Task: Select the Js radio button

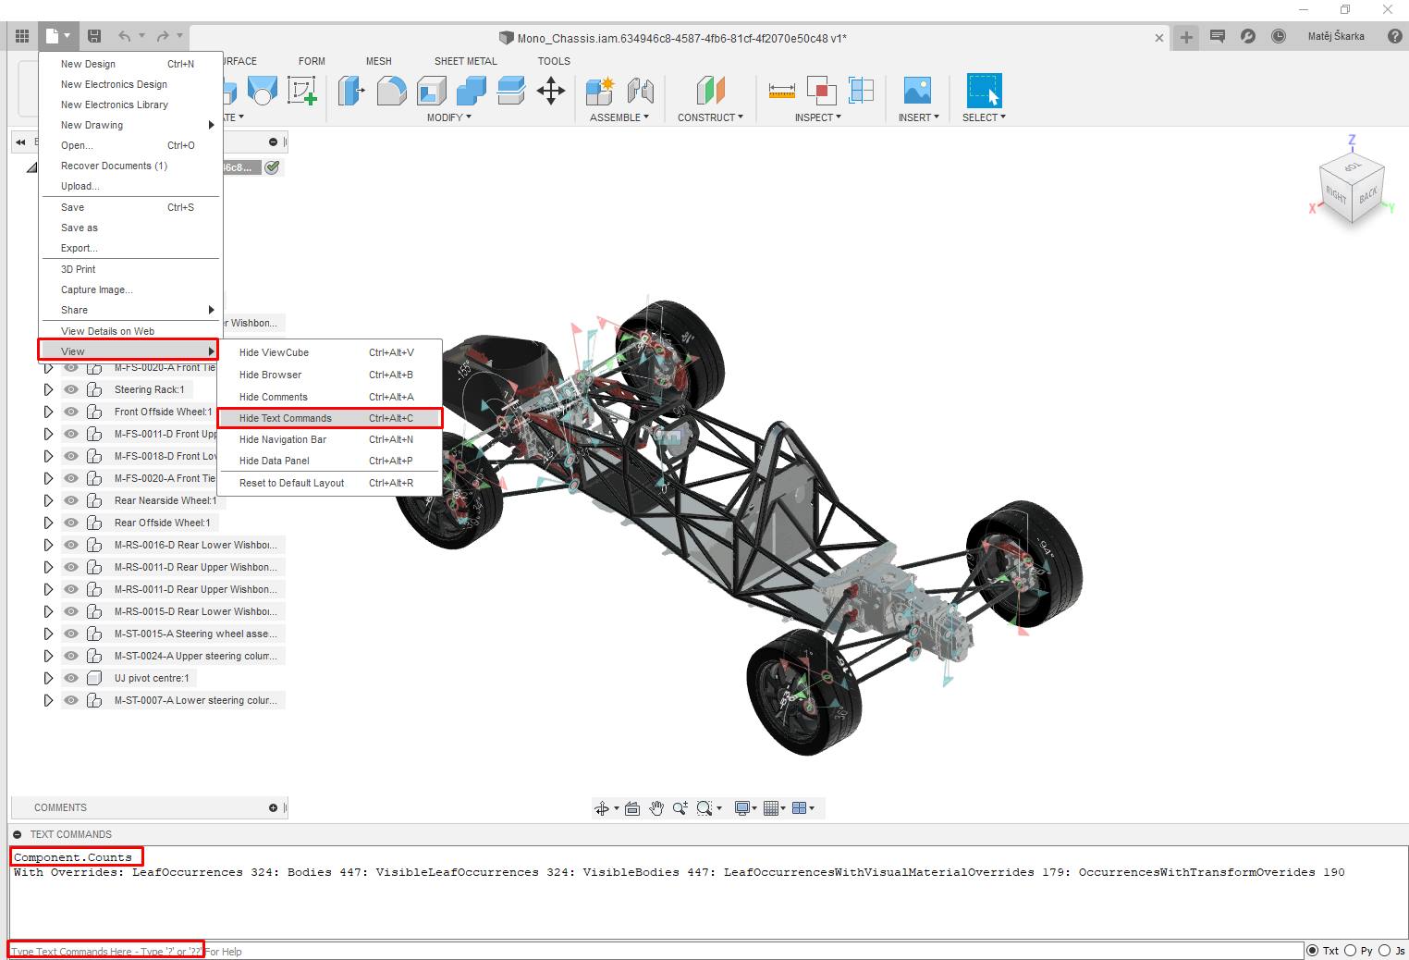Action: (x=1384, y=951)
